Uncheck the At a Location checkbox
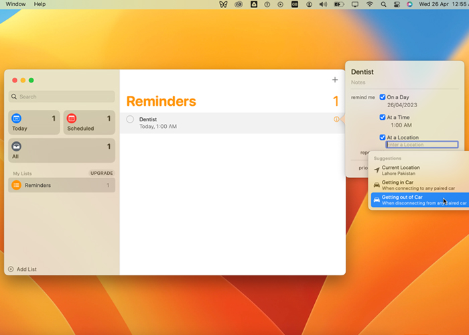Image resolution: width=469 pixels, height=335 pixels. pyautogui.click(x=383, y=137)
